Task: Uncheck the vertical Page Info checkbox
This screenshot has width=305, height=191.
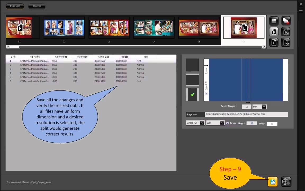Action: click(207, 94)
